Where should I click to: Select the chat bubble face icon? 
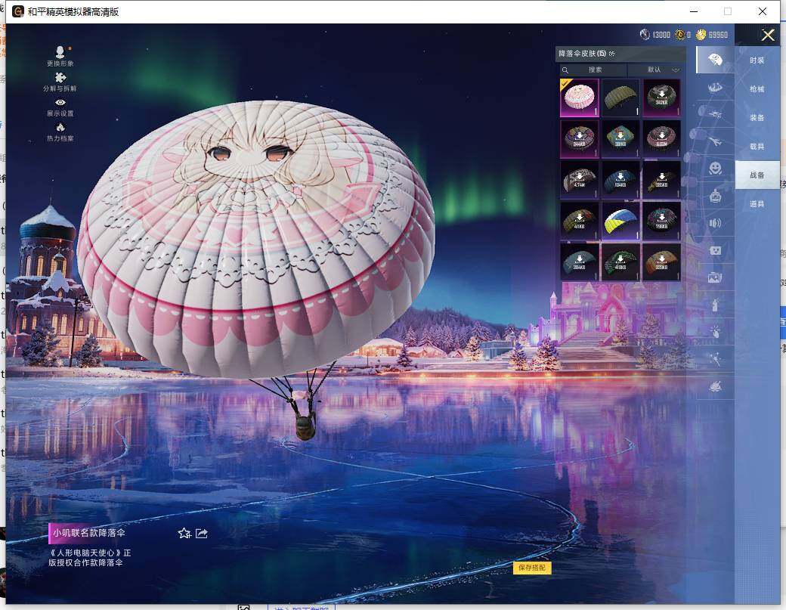(x=715, y=249)
